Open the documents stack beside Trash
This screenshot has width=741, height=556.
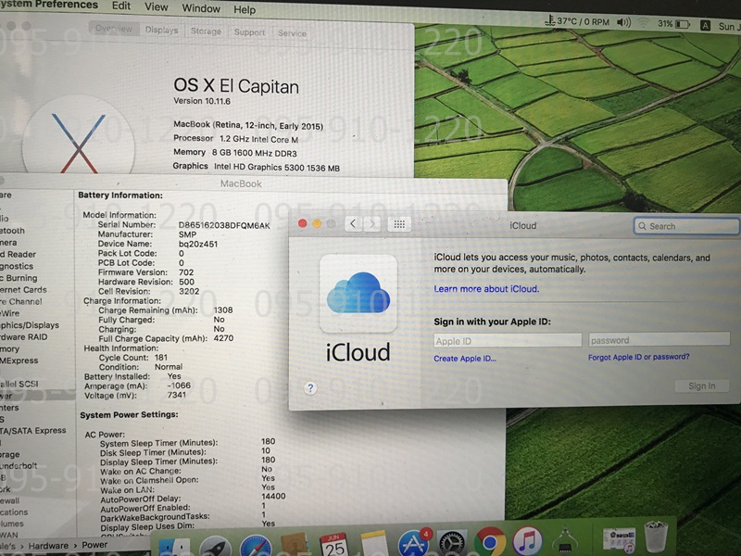pos(619,540)
